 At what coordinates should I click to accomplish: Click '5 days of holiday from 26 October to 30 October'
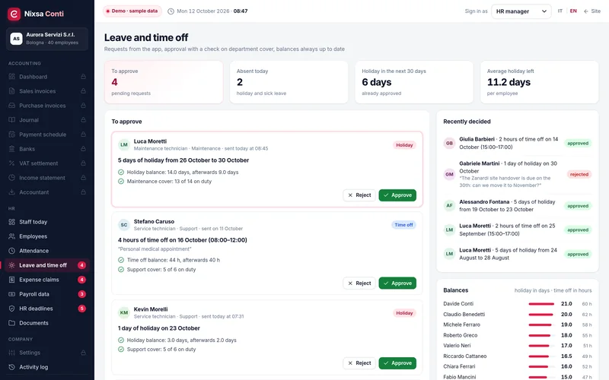[x=183, y=160]
